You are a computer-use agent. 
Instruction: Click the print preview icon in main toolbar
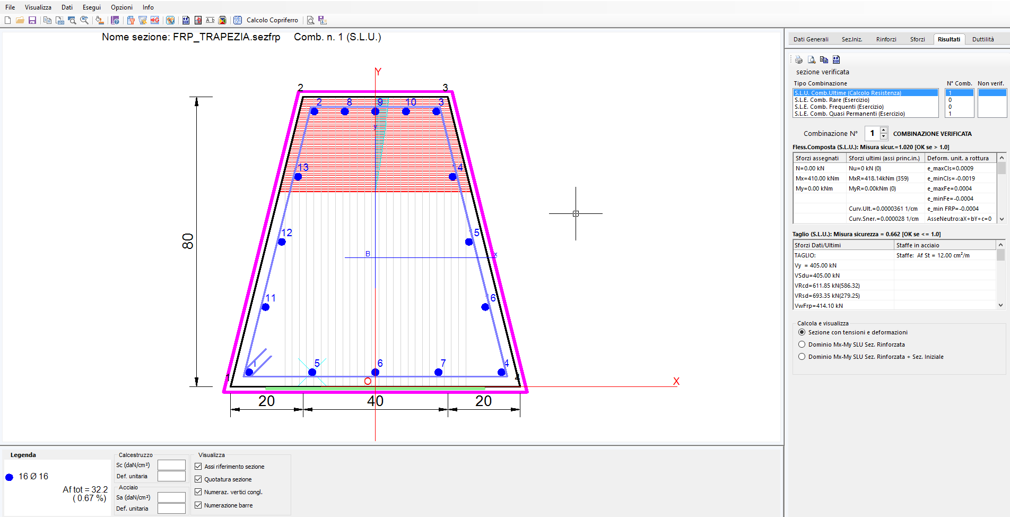pos(311,20)
